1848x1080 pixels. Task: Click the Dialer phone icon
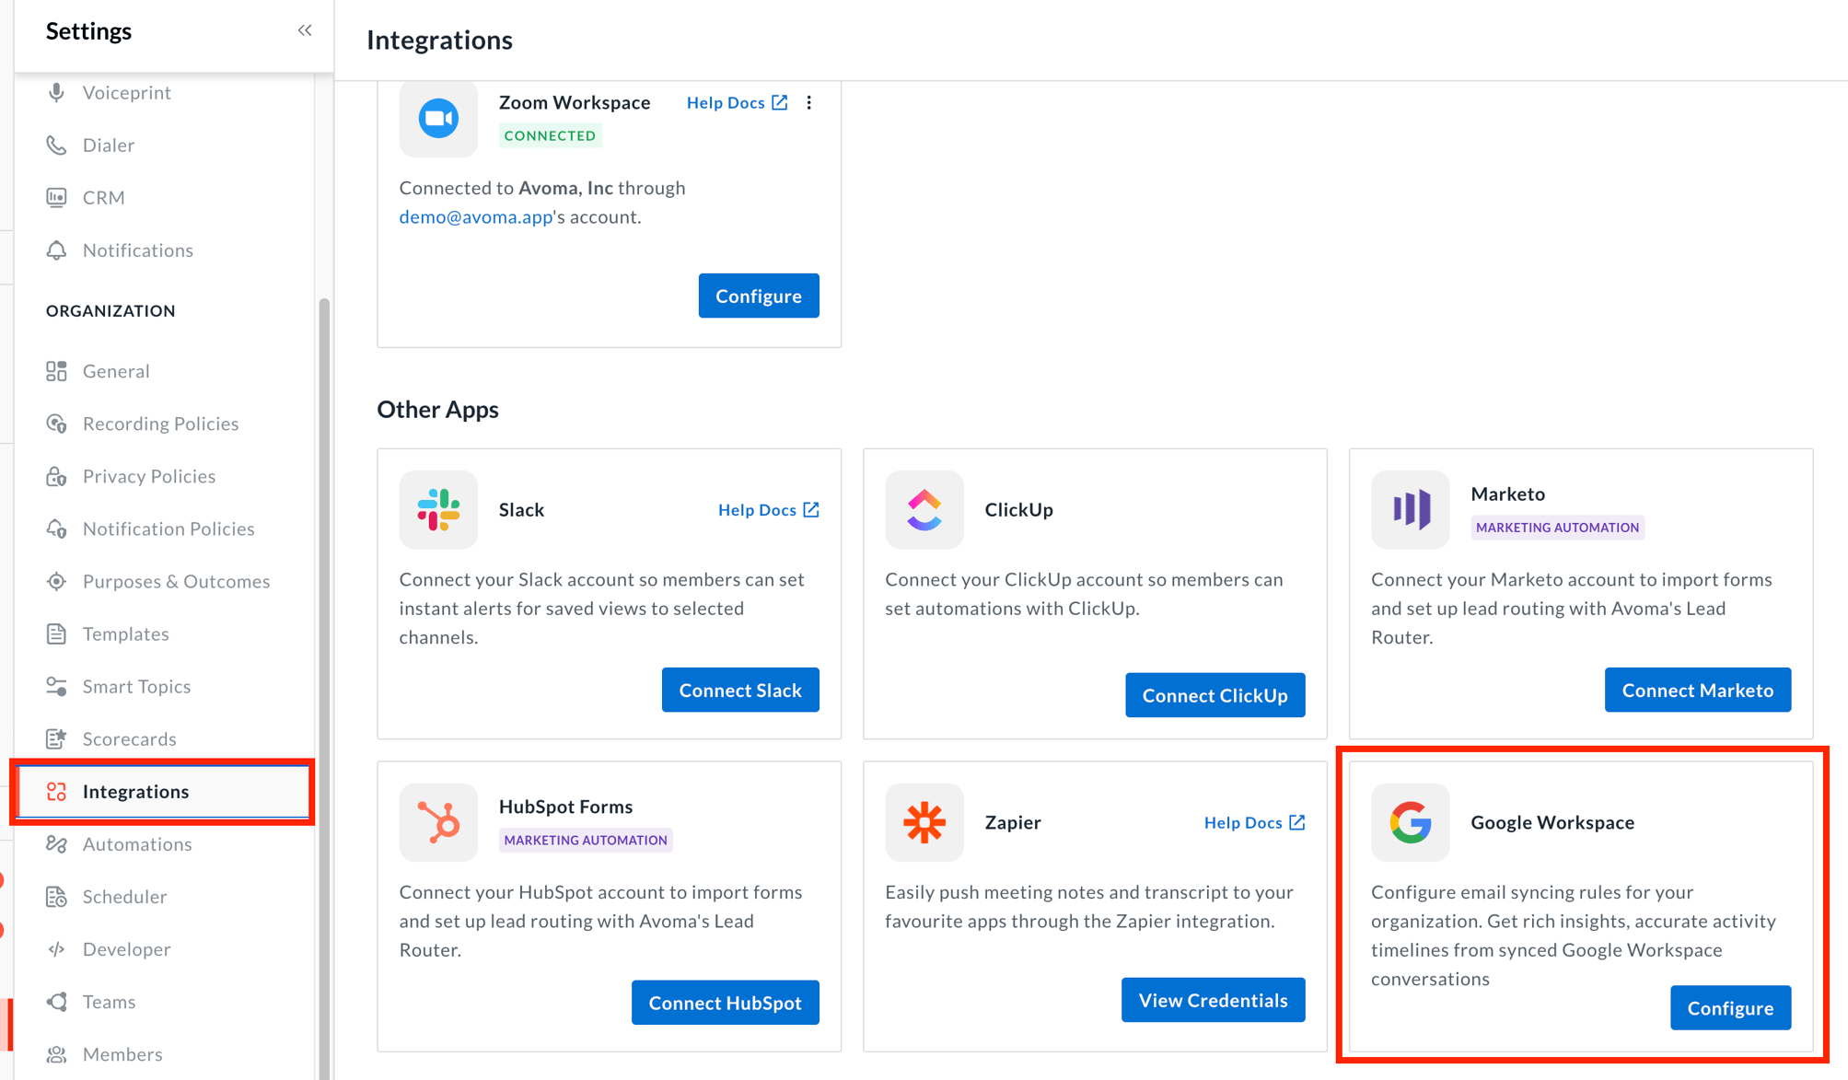(x=57, y=145)
